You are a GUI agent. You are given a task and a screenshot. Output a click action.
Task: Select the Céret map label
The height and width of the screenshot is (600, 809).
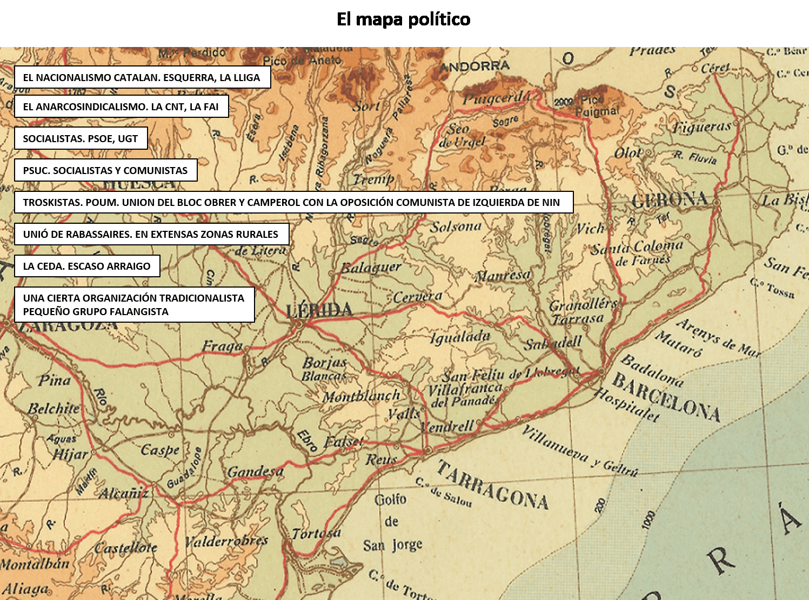(715, 68)
